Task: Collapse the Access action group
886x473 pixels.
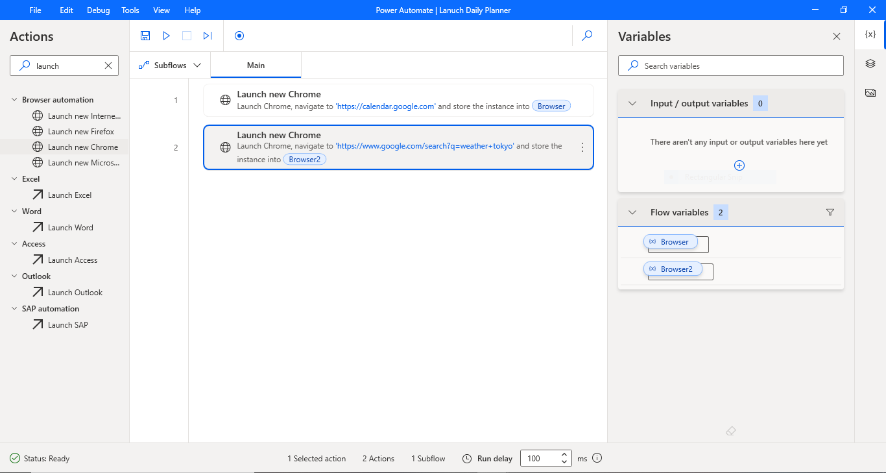Action: pyautogui.click(x=14, y=244)
